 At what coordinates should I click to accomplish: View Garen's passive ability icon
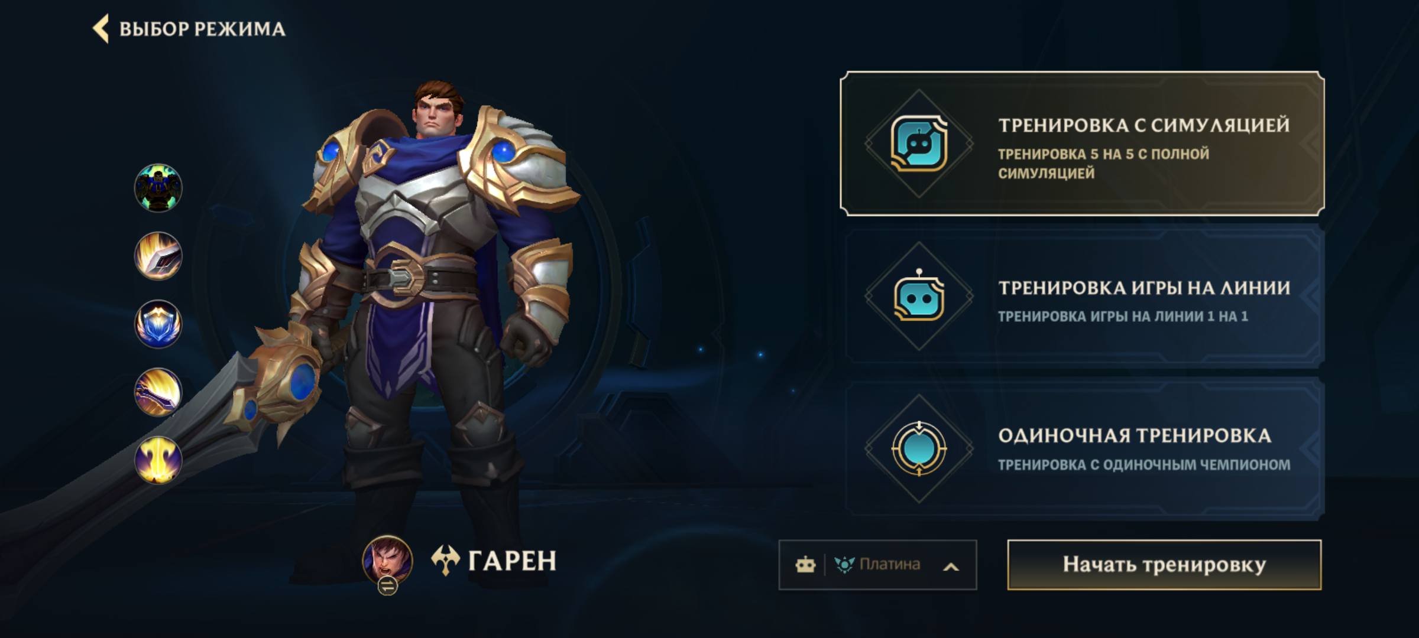tap(158, 188)
